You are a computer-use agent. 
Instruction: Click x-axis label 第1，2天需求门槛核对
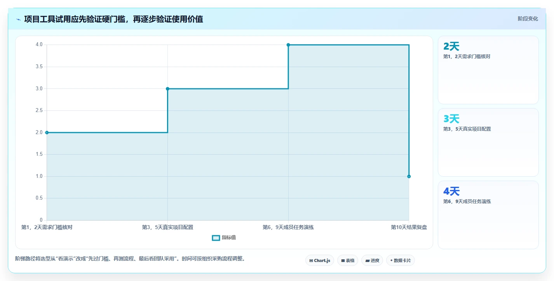click(x=47, y=227)
